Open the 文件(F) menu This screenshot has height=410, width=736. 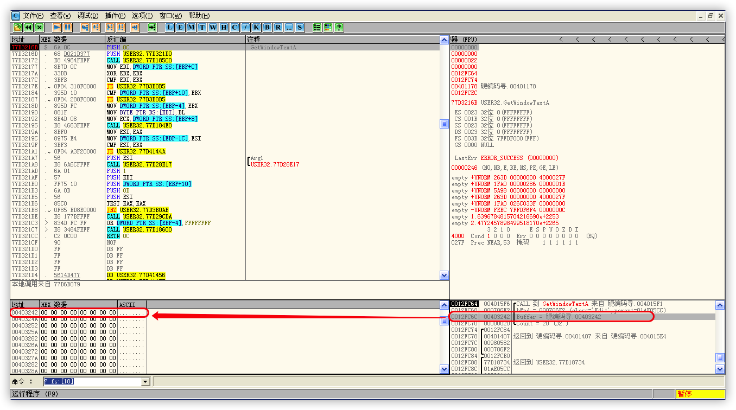[34, 16]
